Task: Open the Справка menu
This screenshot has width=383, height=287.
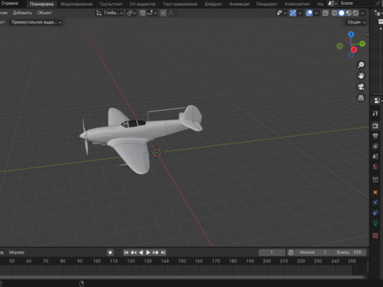Action: point(10,3)
